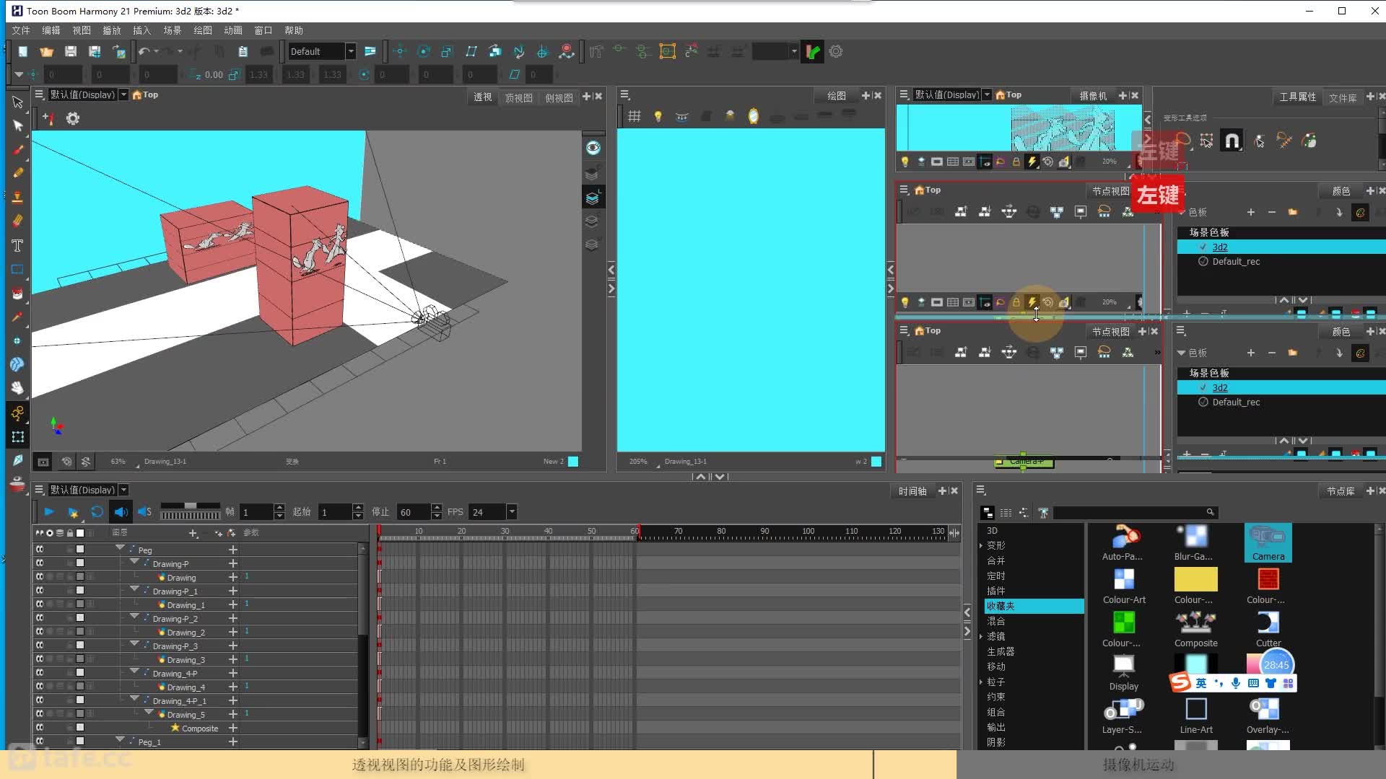Viewport: 1386px width, 779px height.
Task: Open the 动画 menu
Action: (x=232, y=30)
